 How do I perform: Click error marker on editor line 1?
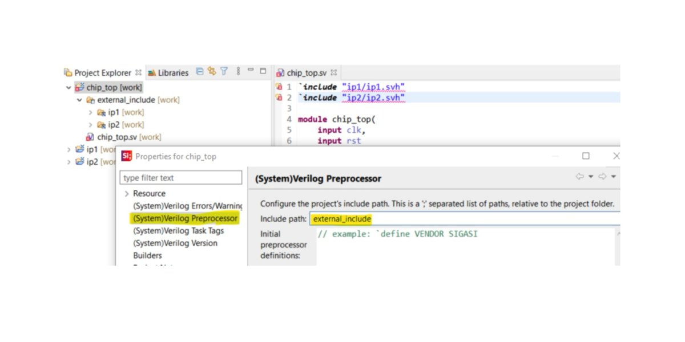click(x=279, y=87)
